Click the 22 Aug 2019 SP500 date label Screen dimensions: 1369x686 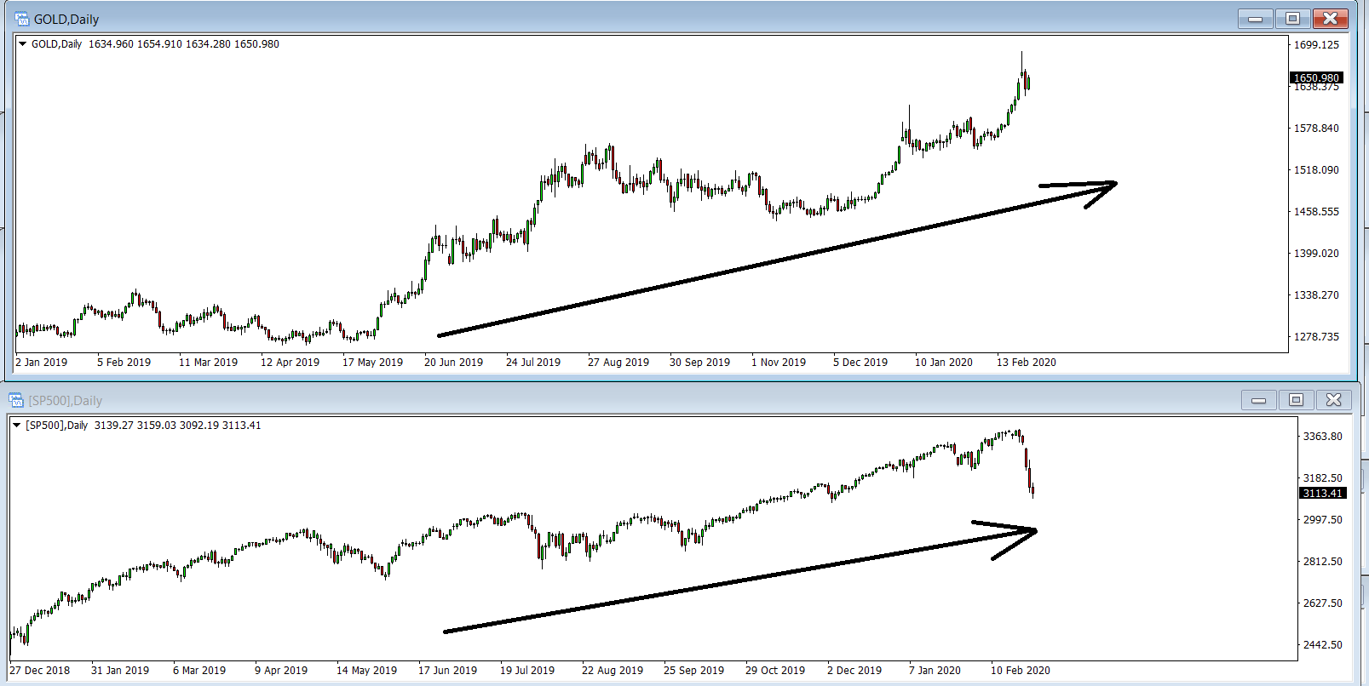613,671
